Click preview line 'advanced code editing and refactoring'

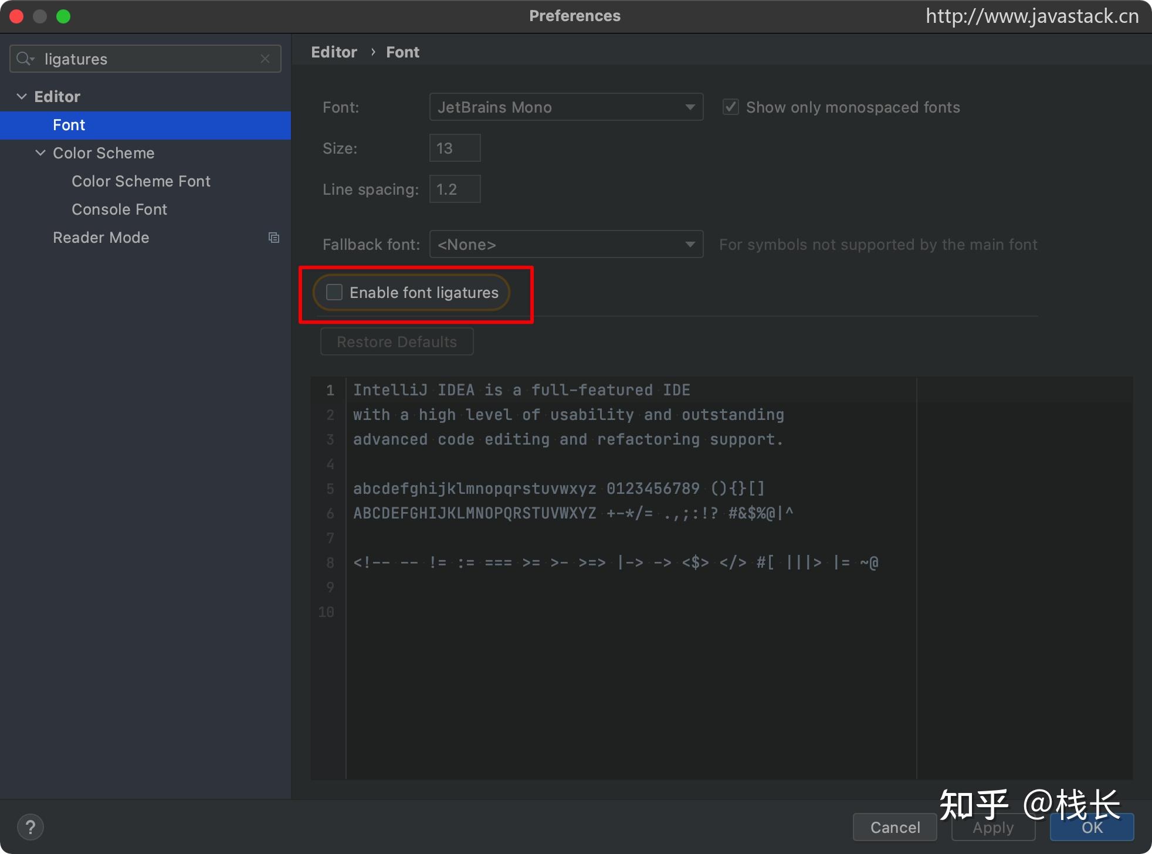[568, 439]
